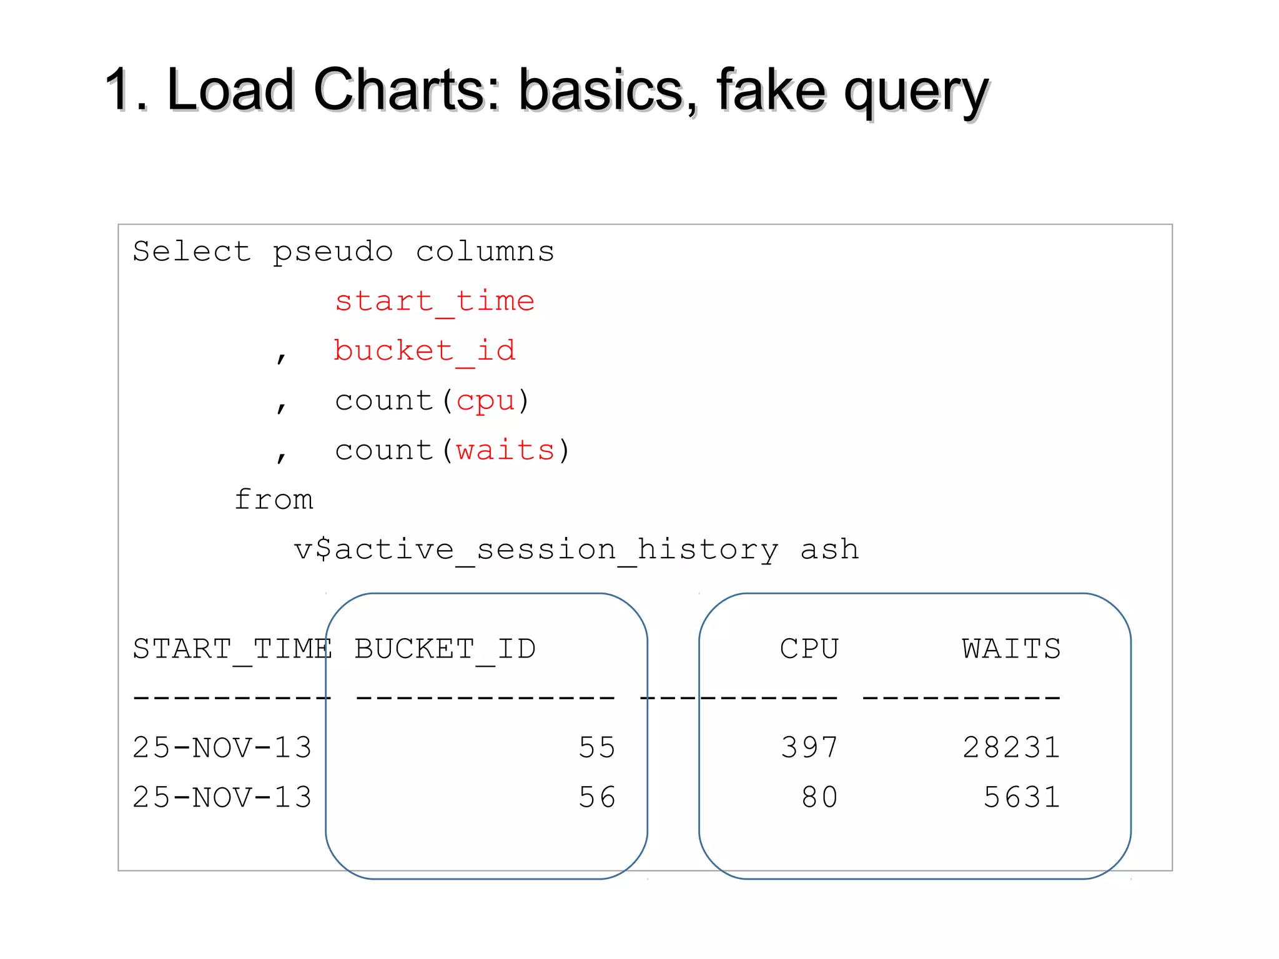
Task: Select the line 'Select pseudo columns'
Action: (343, 252)
